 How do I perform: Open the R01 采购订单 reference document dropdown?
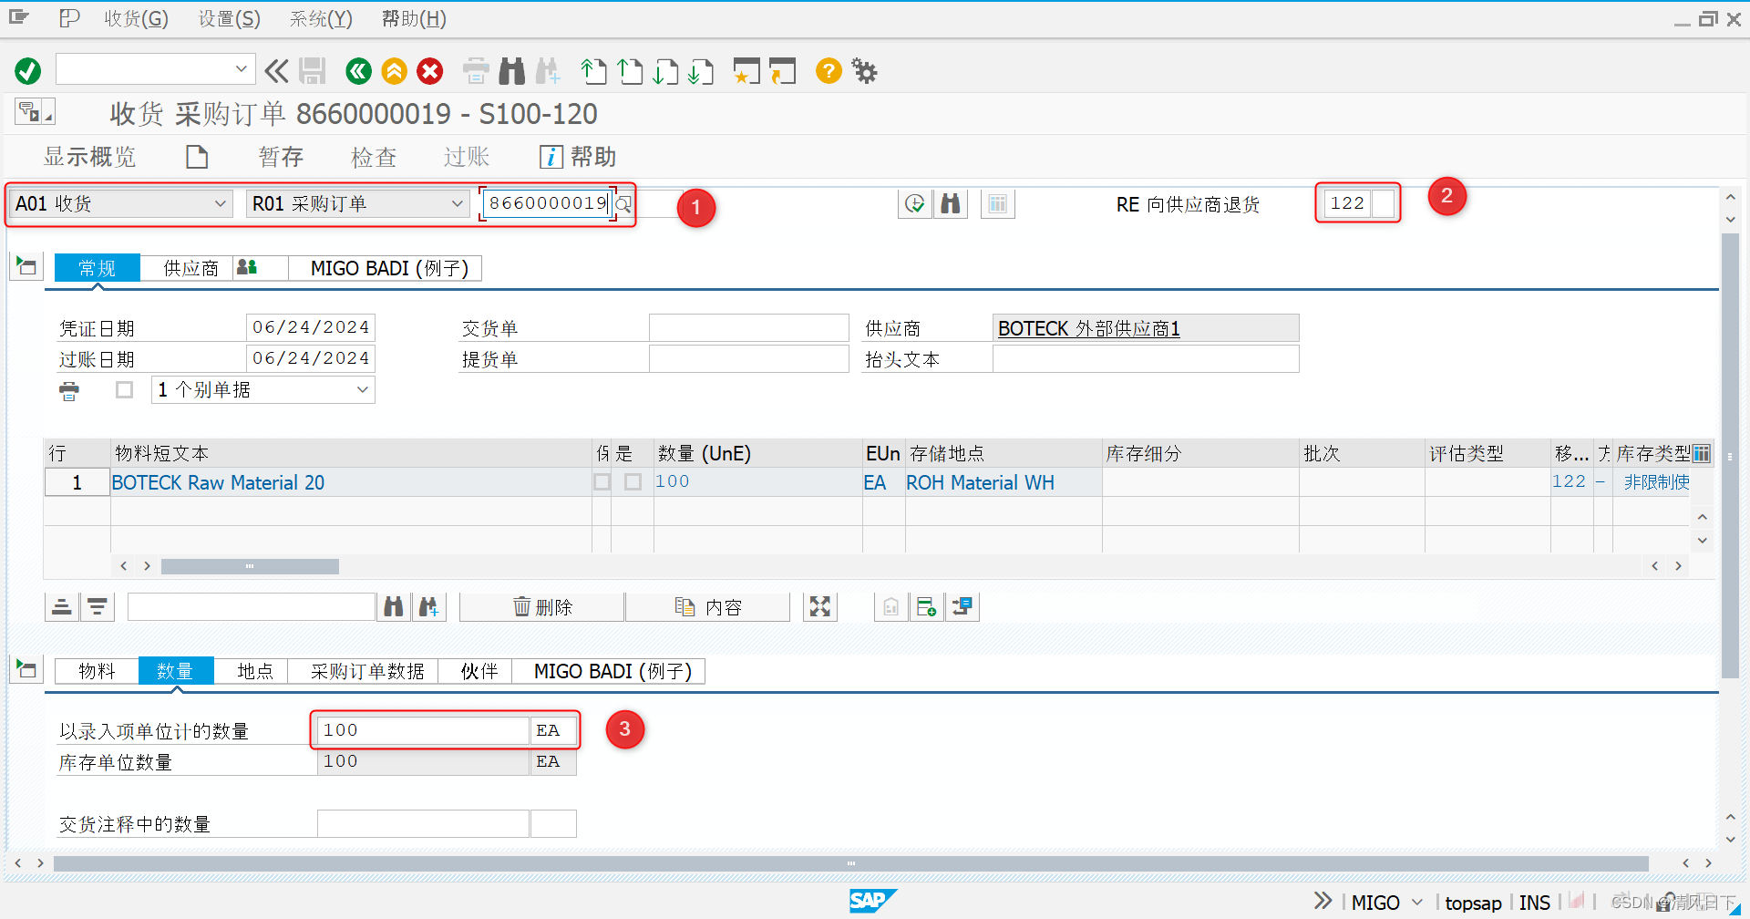(x=458, y=203)
